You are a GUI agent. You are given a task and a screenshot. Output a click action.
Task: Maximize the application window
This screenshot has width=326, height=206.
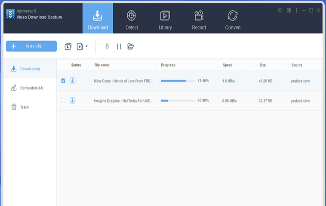(311, 10)
